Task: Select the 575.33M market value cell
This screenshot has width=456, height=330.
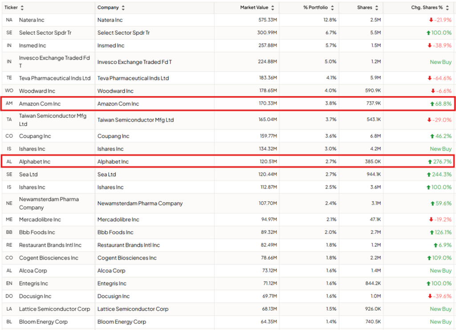Action: (267, 20)
